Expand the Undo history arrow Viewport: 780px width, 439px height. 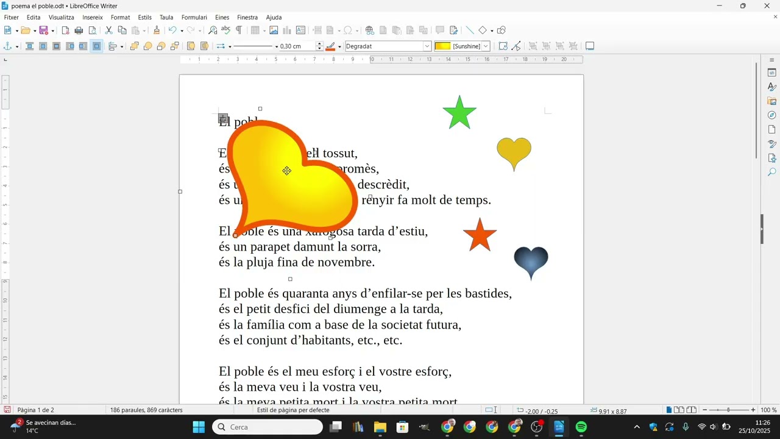click(x=181, y=30)
